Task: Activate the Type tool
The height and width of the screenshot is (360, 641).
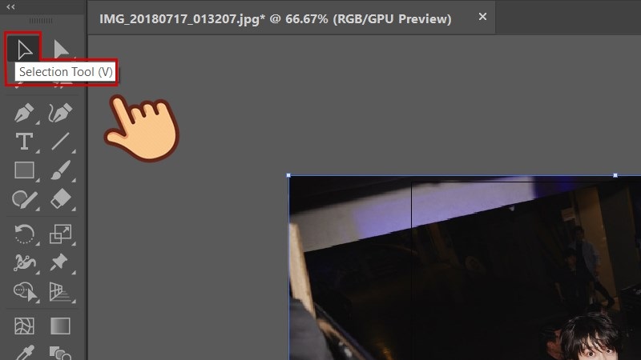Action: pyautogui.click(x=24, y=142)
